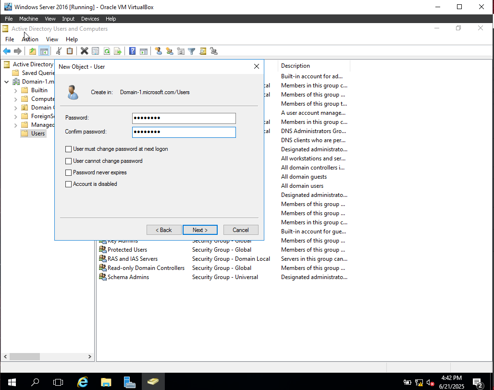Toggle Show/Hide Console Tree toolbar icon
This screenshot has height=390, width=494.
(44, 51)
